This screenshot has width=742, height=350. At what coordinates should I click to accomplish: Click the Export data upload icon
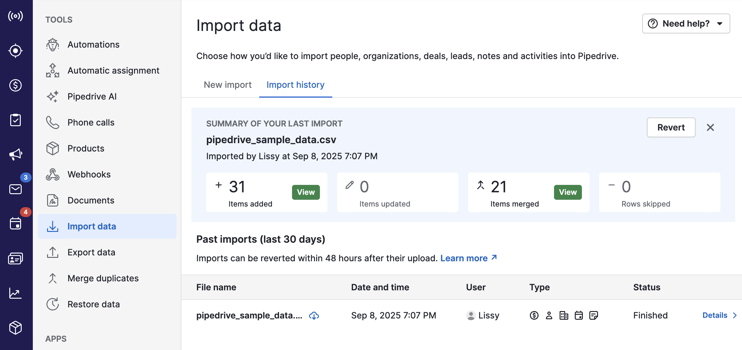tap(53, 252)
